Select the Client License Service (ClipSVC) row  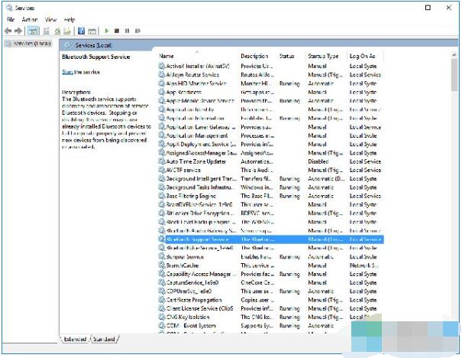[x=271, y=308]
